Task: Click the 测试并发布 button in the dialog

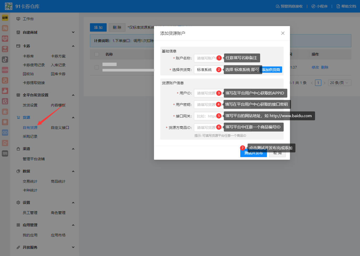Action: [253, 153]
